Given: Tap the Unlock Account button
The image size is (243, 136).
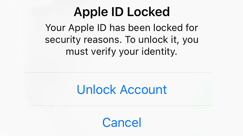Looking at the screenshot, I should 122,89.
